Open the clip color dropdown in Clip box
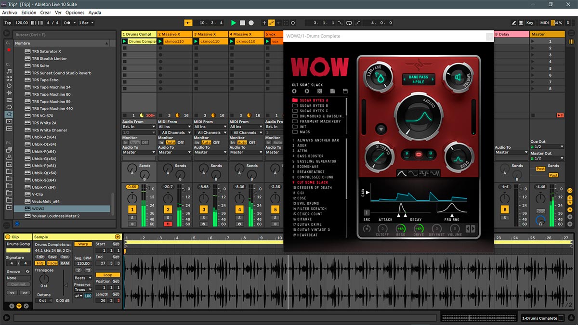578x325 pixels. tap(18, 250)
